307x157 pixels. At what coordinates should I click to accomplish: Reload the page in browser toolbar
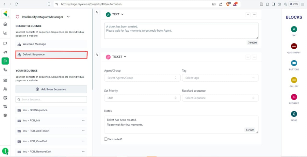pyautogui.click(x=16, y=4)
